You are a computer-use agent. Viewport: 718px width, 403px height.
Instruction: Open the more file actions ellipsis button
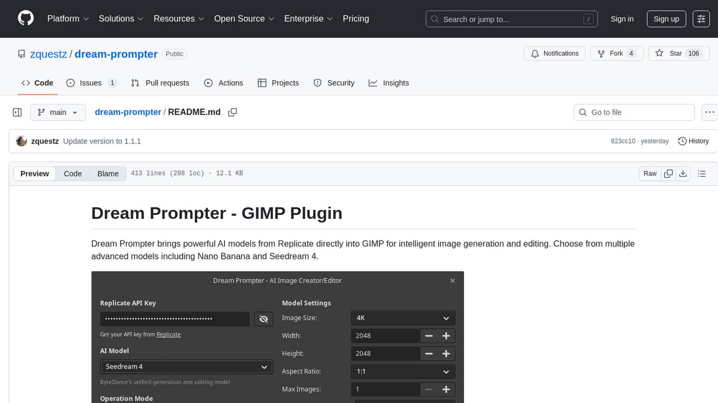[x=710, y=112]
